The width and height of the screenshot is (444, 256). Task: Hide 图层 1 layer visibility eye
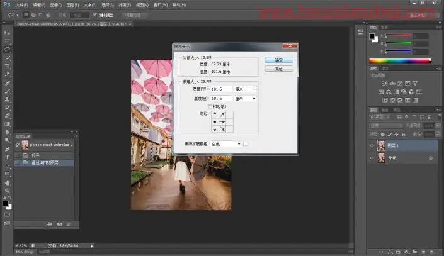pos(372,145)
